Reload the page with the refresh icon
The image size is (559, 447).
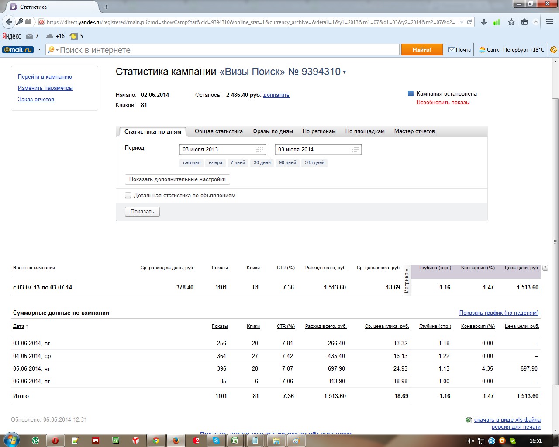tap(469, 22)
